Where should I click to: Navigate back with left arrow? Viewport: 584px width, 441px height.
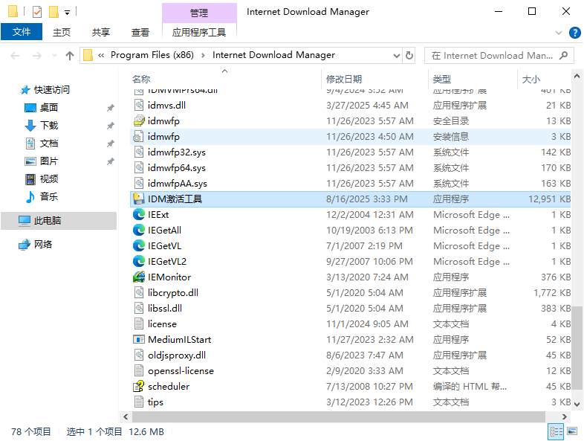pyautogui.click(x=16, y=56)
